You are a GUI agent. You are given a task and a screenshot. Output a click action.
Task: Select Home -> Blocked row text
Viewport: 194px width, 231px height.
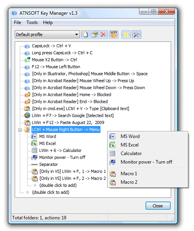[72, 95]
